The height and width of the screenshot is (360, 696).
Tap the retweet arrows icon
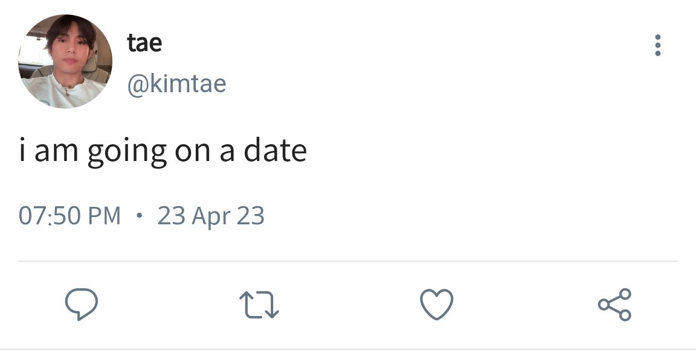[259, 305]
